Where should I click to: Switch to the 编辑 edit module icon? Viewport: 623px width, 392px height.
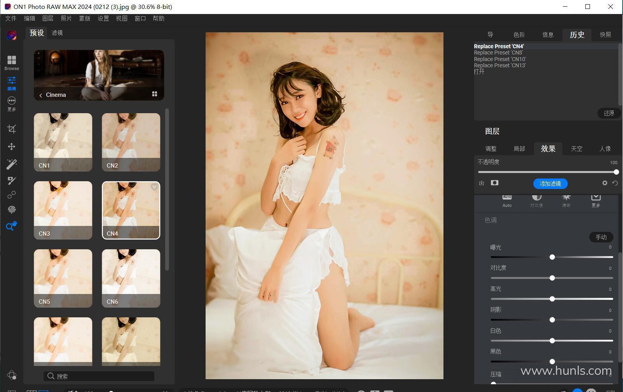click(x=12, y=83)
